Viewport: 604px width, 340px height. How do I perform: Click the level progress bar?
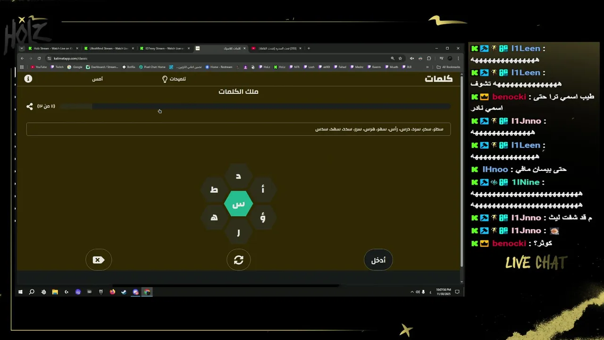click(255, 106)
